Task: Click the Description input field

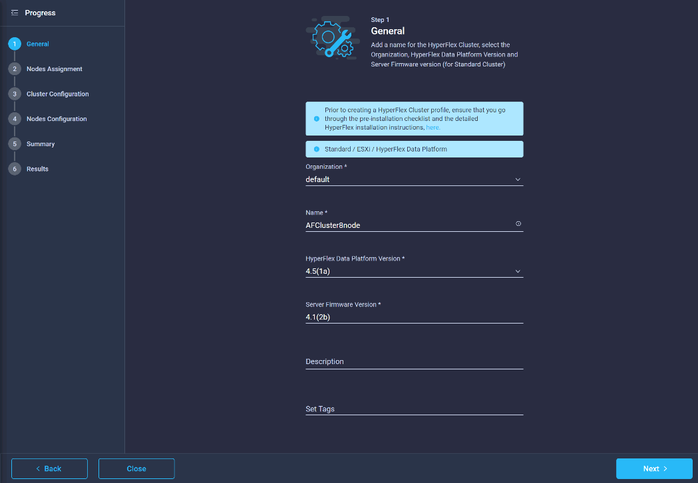Action: [414, 361]
